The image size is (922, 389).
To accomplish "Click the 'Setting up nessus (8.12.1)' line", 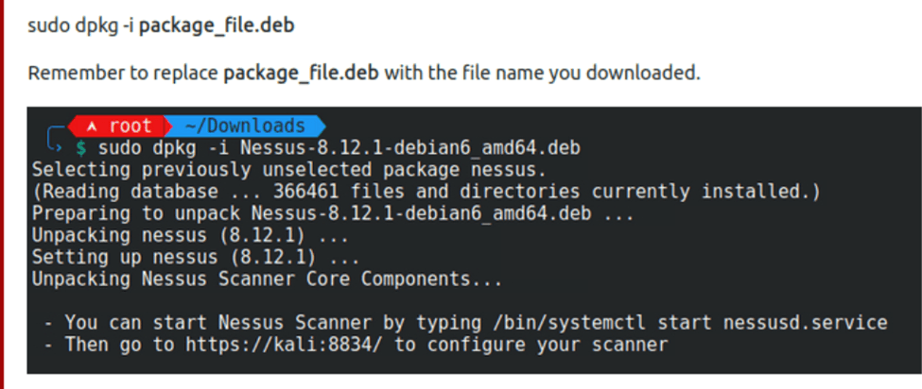I will click(x=196, y=257).
